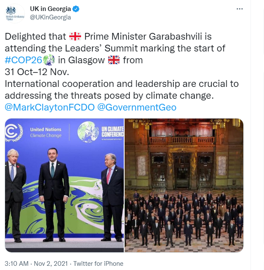Click the 3:10 AM · Nov 2, 2021 timestamp
Screen dimensions: 264x270
click(36, 263)
